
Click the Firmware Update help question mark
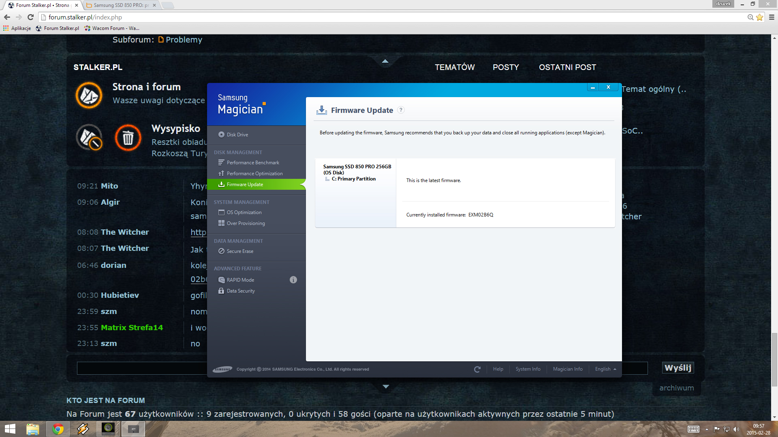click(x=401, y=110)
